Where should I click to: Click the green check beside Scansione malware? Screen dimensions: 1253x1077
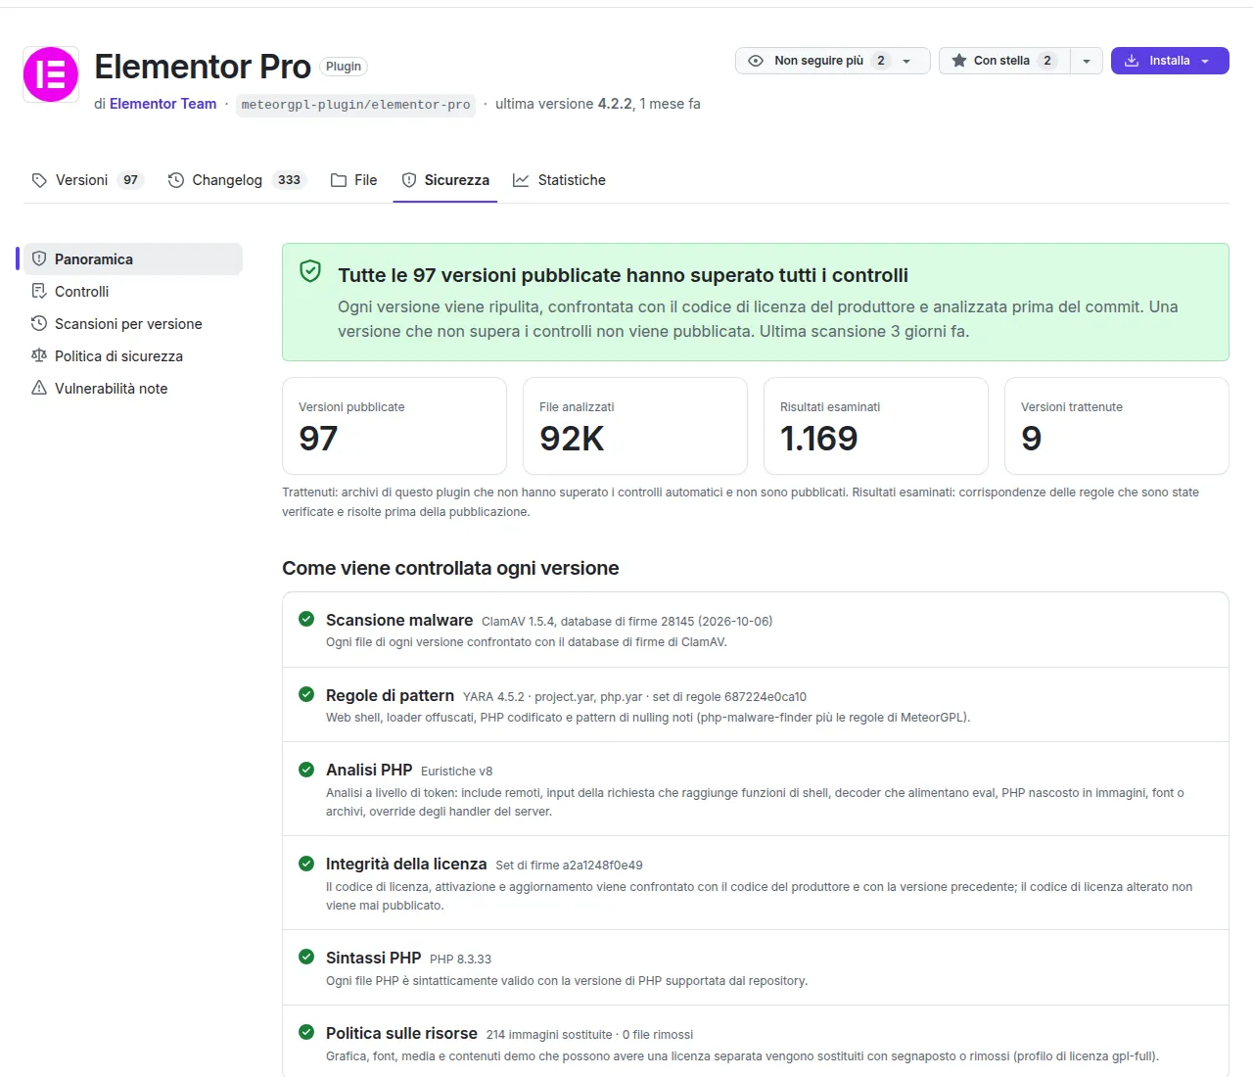pos(306,619)
